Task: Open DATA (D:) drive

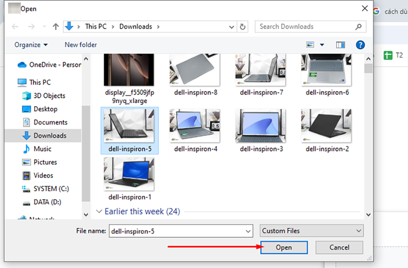Action: click(42, 202)
